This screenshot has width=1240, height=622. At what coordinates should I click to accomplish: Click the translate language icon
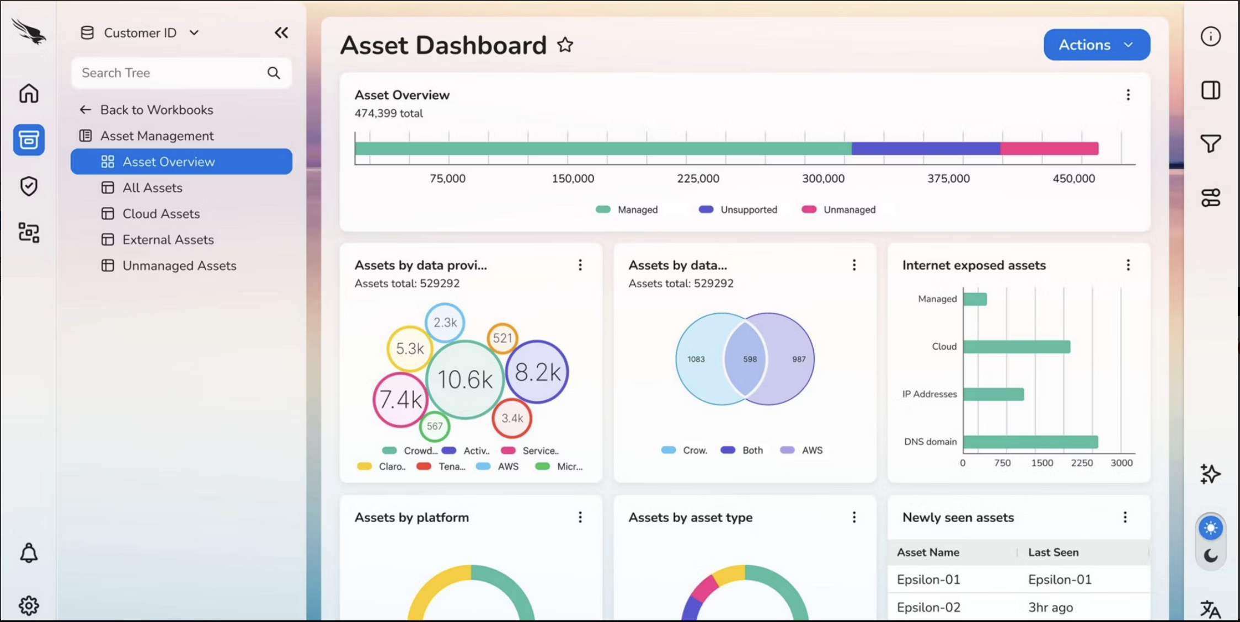click(x=1210, y=609)
